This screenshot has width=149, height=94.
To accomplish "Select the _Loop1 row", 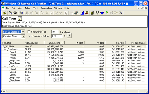I will 74,75.
